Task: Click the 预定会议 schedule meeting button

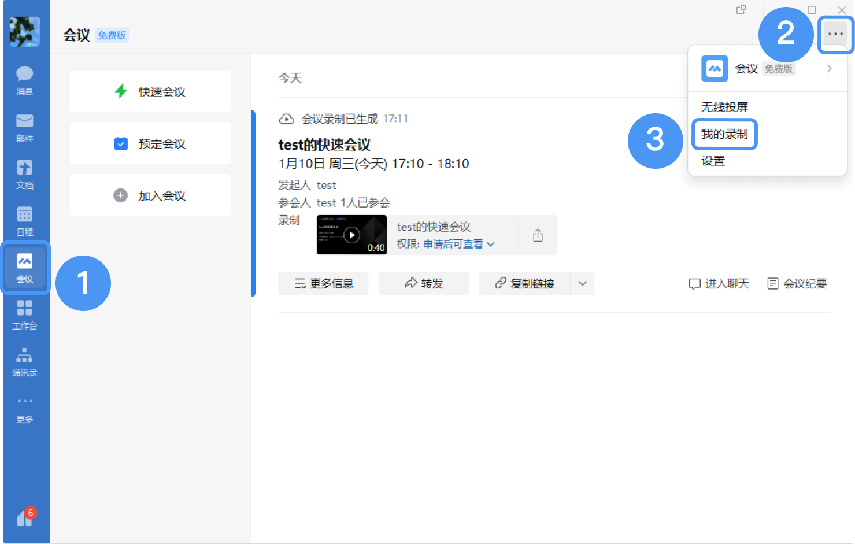Action: pos(150,143)
